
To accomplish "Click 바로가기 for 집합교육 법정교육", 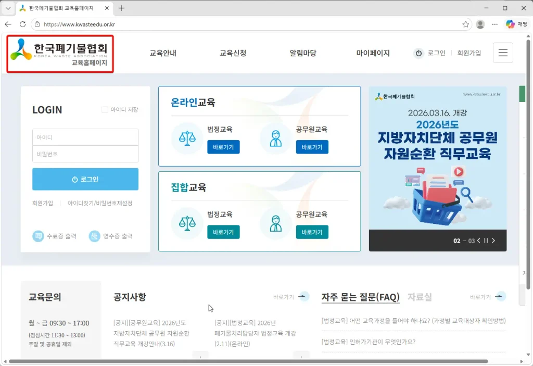I will (223, 232).
